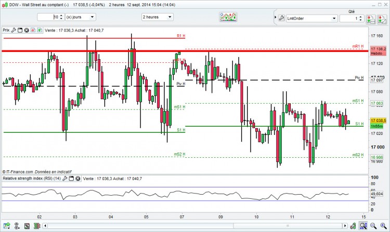The image size is (390, 232).
Task: Click the candlestick icon in the window title
Action: [5, 5]
